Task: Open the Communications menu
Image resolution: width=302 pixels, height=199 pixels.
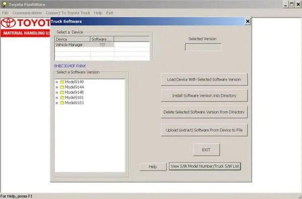Action: coord(27,13)
